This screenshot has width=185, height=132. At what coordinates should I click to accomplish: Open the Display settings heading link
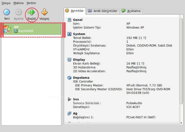[79, 60]
